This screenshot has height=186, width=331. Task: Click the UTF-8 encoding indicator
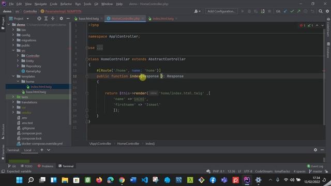pos(248,172)
